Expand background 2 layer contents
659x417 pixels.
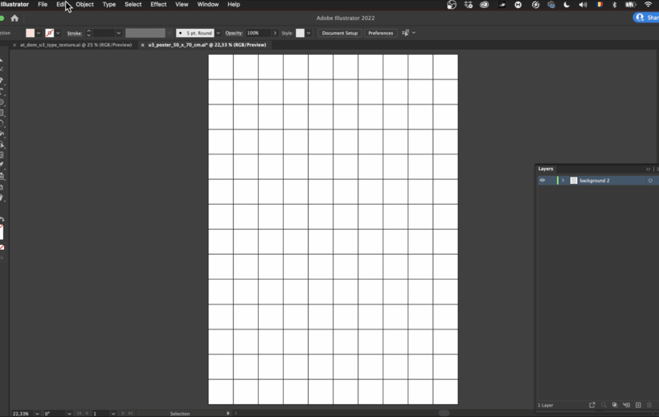563,180
